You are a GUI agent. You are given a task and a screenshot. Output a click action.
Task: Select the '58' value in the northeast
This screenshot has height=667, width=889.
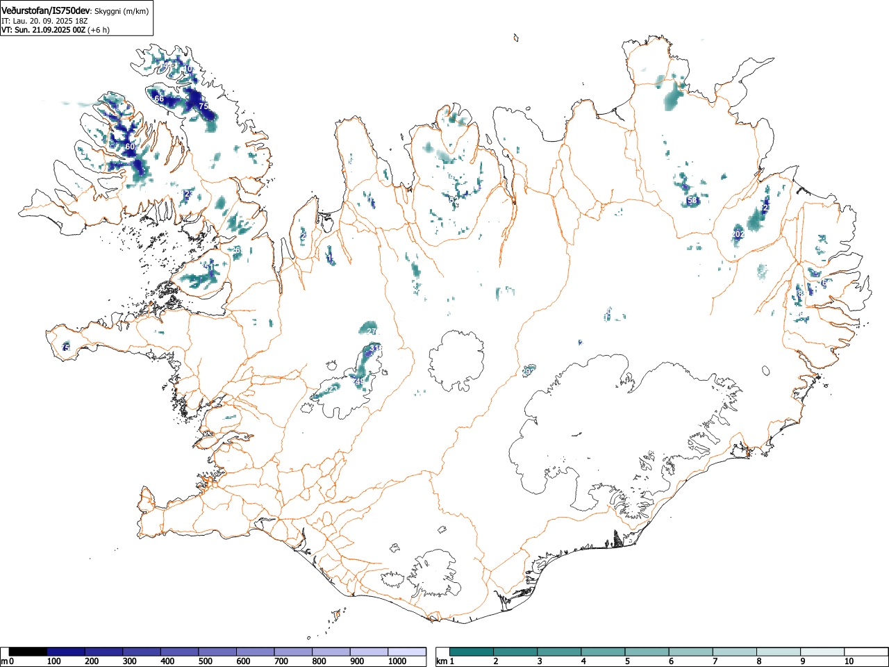point(692,201)
